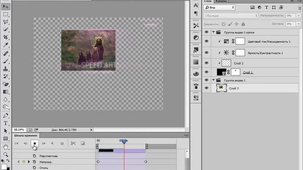Go to the first frame
Image resolution: width=303 pixels, height=170 pixels.
(x=17, y=144)
